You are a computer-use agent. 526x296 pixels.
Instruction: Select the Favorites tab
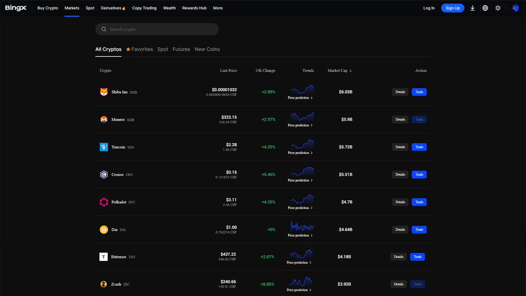click(139, 49)
